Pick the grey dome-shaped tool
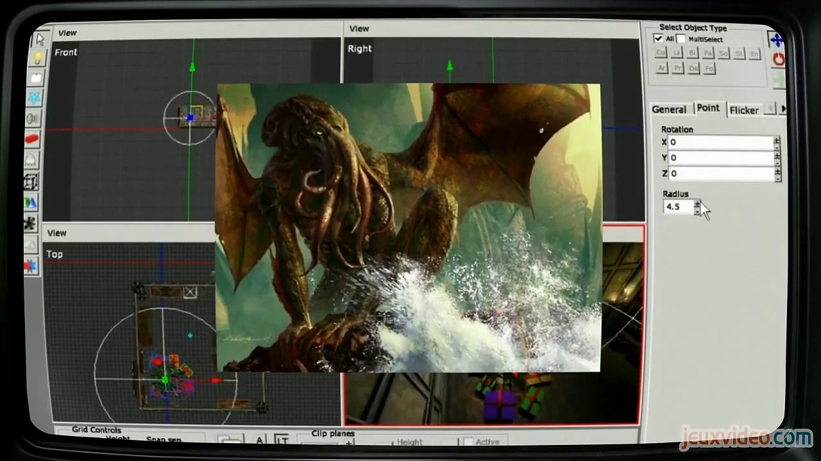821x461 pixels. point(31,159)
